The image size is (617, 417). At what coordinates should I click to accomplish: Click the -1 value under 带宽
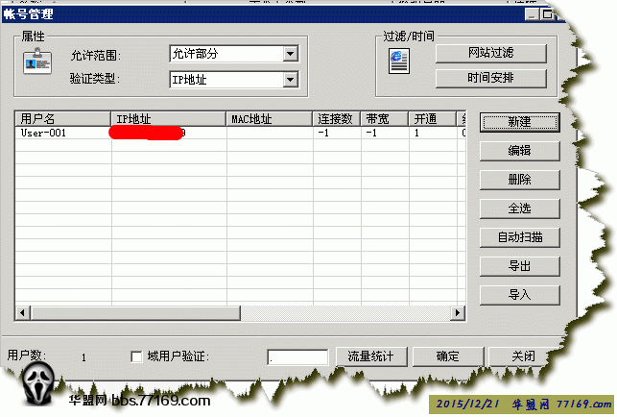pyautogui.click(x=371, y=133)
